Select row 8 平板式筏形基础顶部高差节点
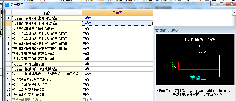This screenshot has height=101, width=236. click(x=47, y=54)
